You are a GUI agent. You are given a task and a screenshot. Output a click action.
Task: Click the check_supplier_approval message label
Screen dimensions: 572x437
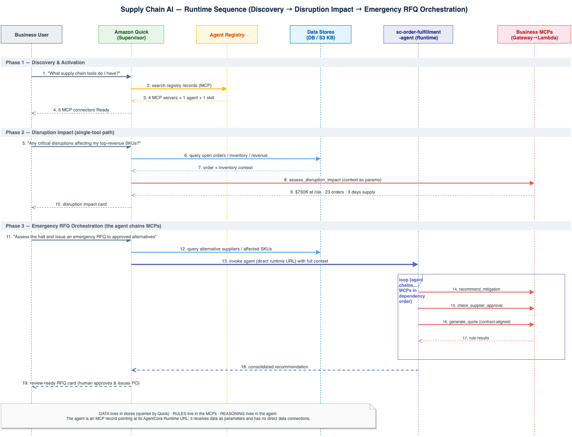pos(476,305)
